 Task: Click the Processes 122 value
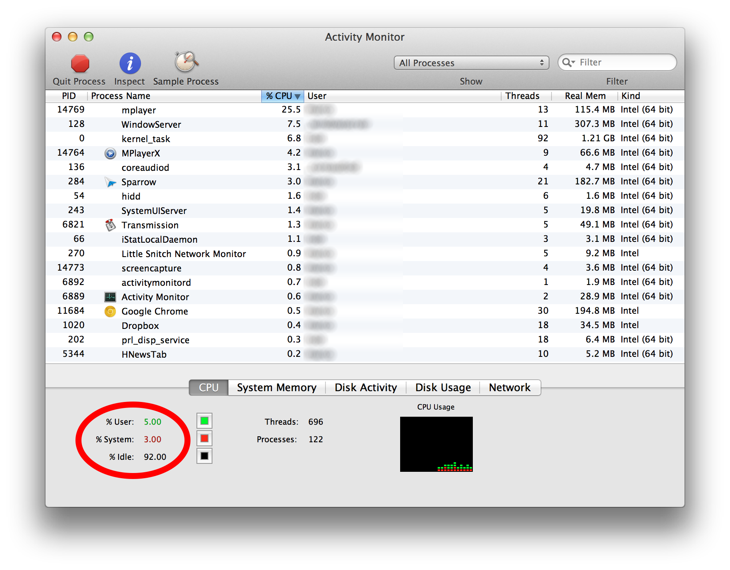pyautogui.click(x=315, y=439)
